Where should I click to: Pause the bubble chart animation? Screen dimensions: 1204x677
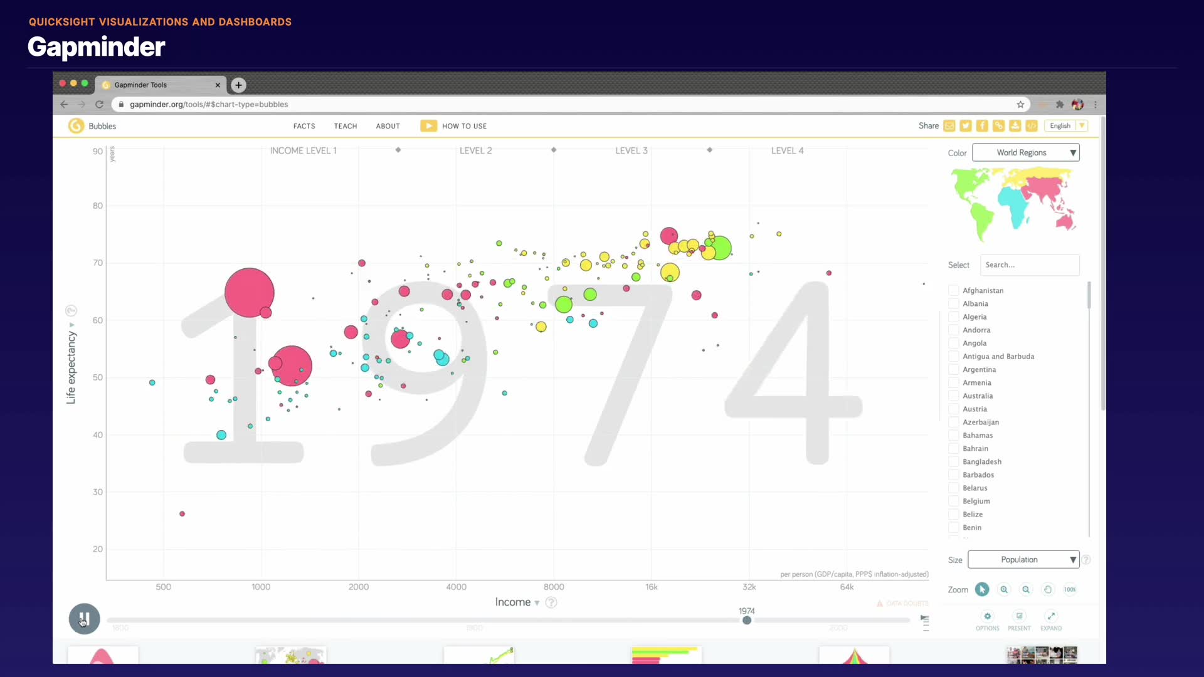pos(84,619)
